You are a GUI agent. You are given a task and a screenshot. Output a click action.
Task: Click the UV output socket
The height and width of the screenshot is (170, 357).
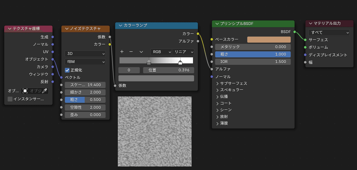coord(53,52)
